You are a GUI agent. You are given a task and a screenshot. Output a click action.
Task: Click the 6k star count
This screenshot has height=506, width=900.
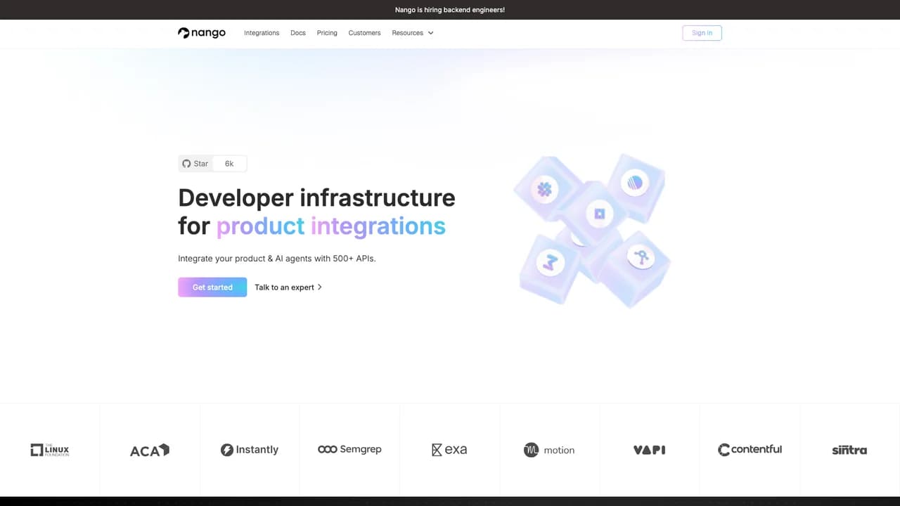click(x=229, y=164)
